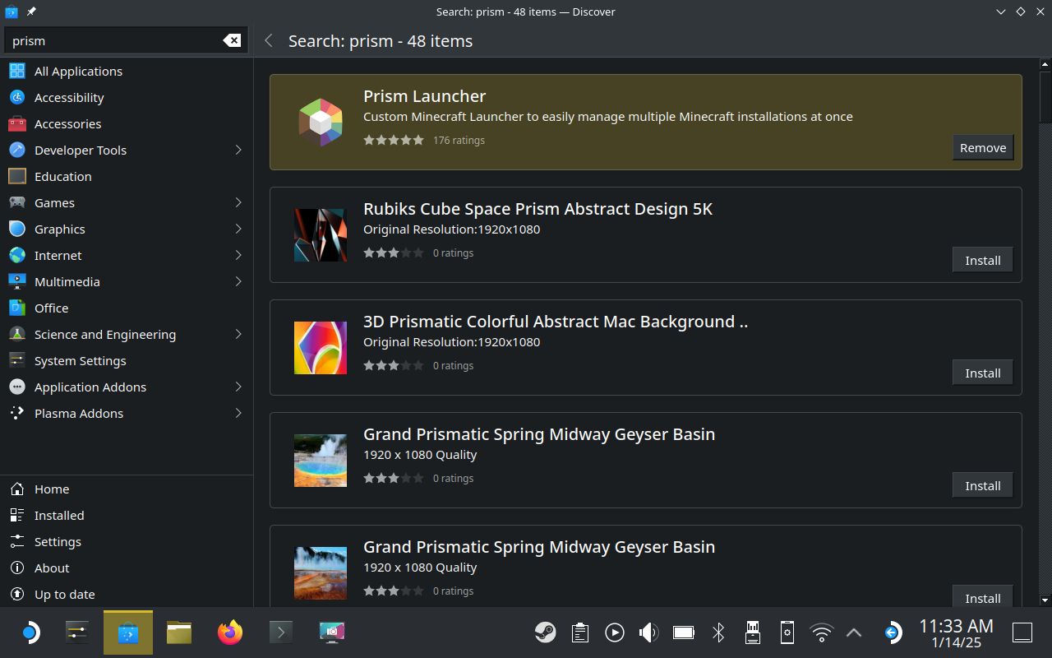
Task: Open All Applications in the sidebar
Action: click(x=78, y=71)
